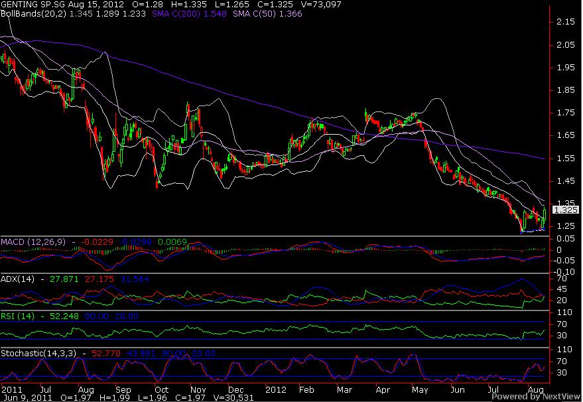583x402 pixels.
Task: Click the 'RSI (14)' panel label
Action: pos(17,316)
